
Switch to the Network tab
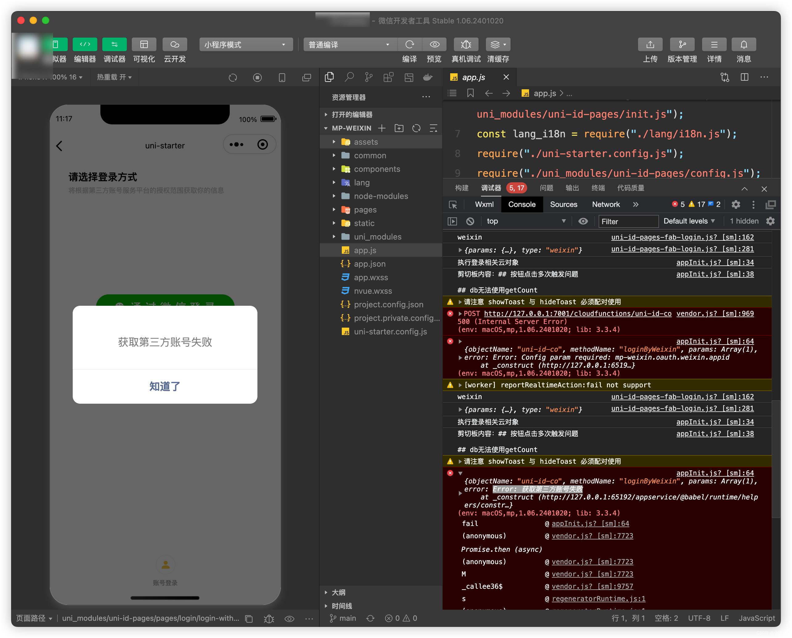[606, 204]
